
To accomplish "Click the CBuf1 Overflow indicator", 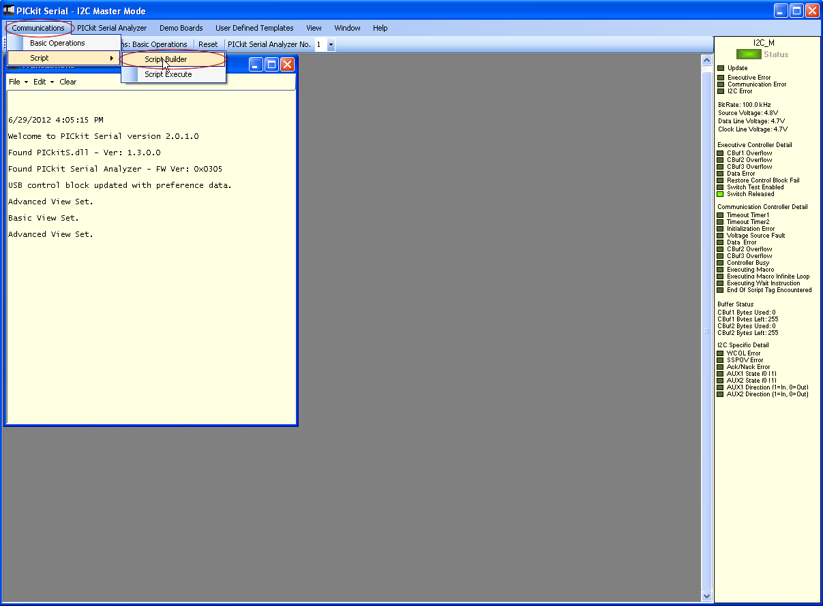I will click(x=720, y=153).
